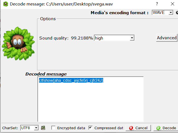Open the WAVE encoding format dropdown
The image size is (178, 133).
(x=162, y=13)
